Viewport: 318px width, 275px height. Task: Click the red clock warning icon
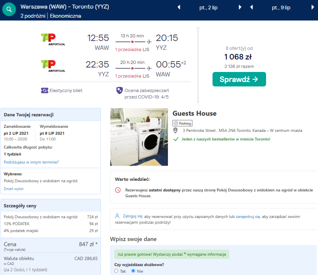pos(118,190)
